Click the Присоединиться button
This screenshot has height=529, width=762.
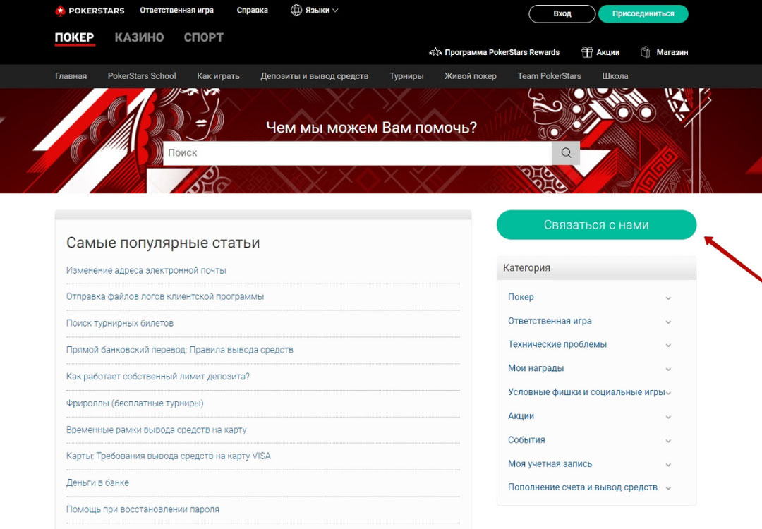point(643,13)
